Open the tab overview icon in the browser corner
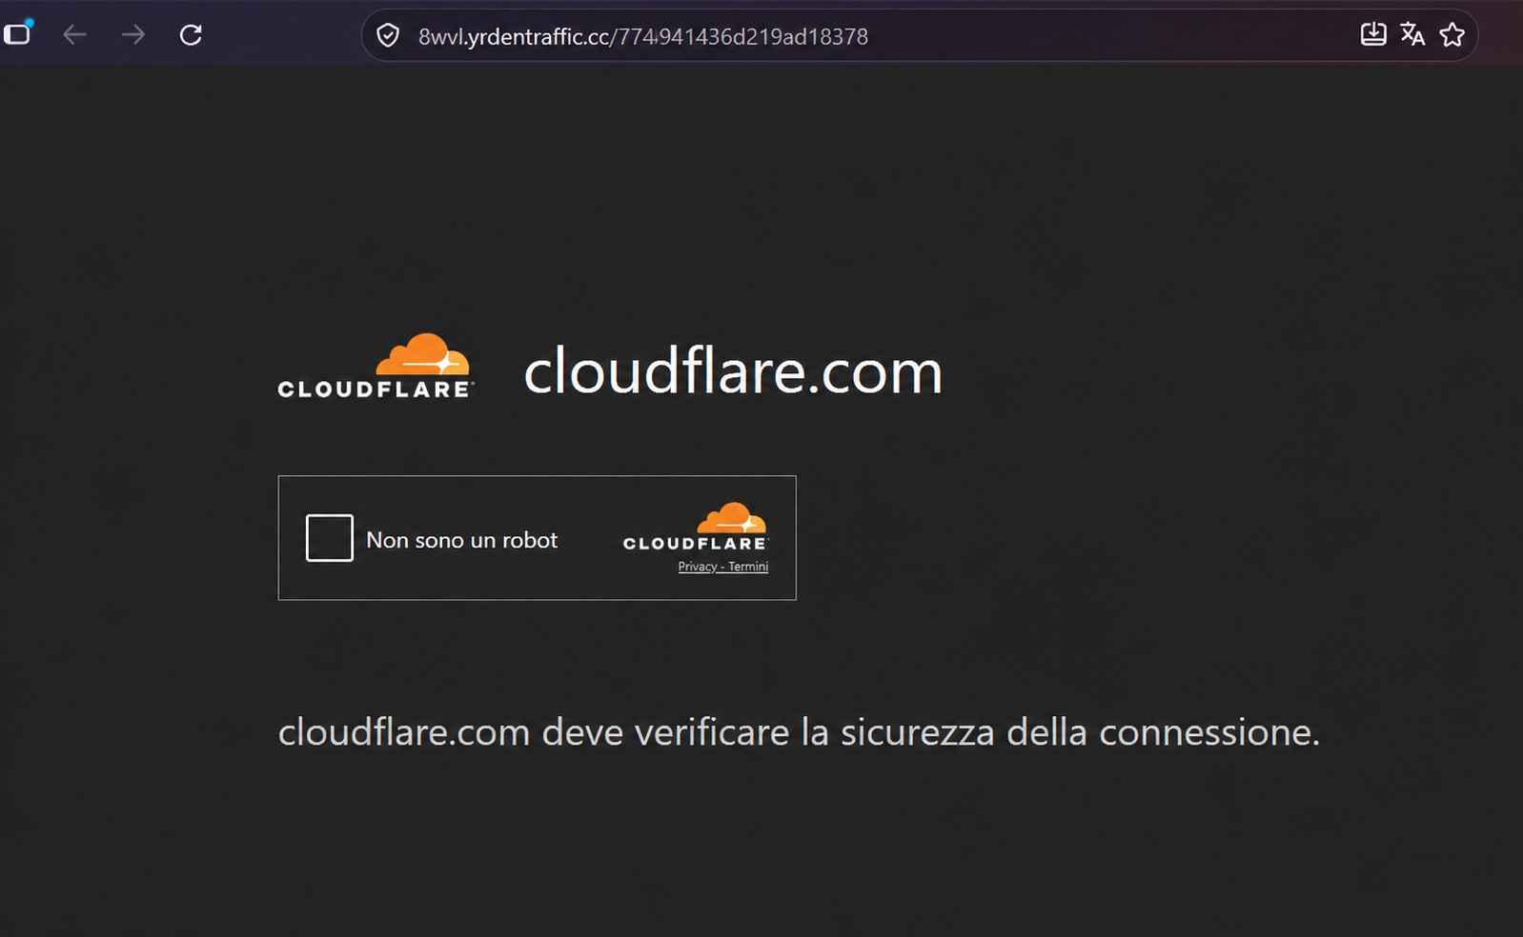 point(17,34)
